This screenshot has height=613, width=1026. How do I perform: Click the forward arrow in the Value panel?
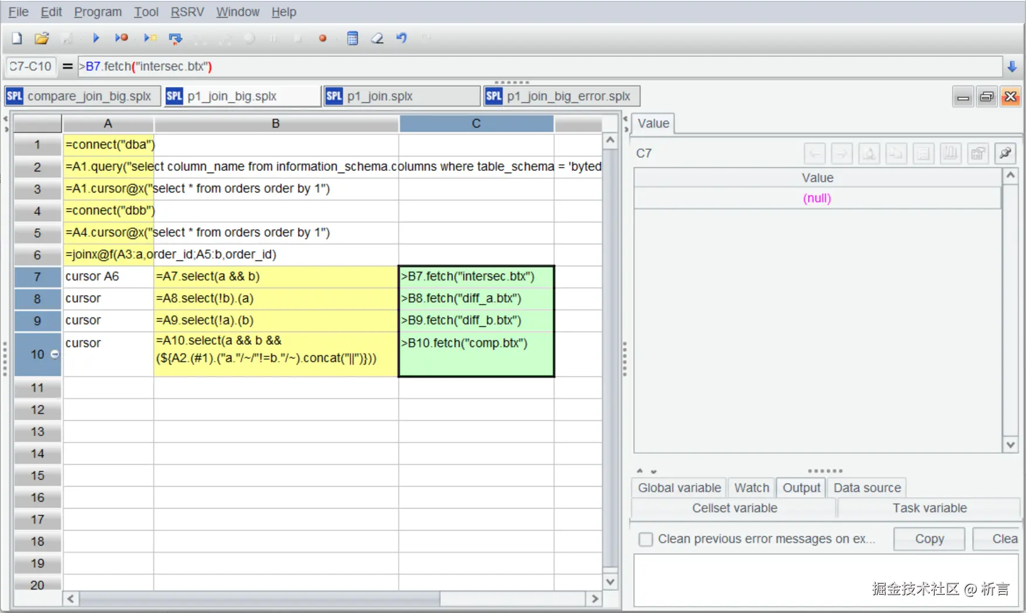tap(842, 153)
